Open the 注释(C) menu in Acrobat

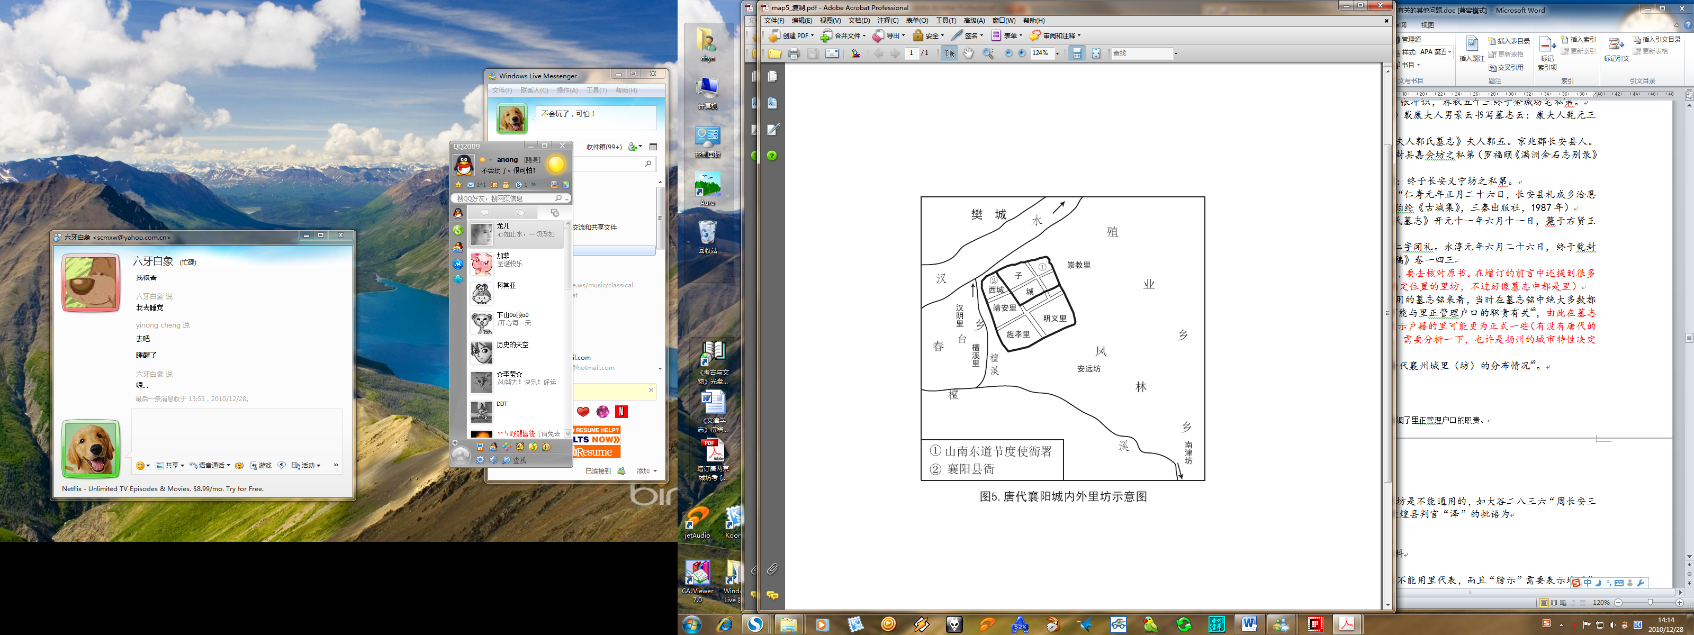click(888, 21)
